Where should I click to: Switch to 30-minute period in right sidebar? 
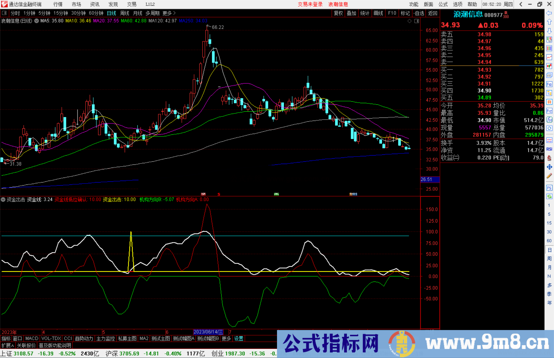(x=549, y=232)
